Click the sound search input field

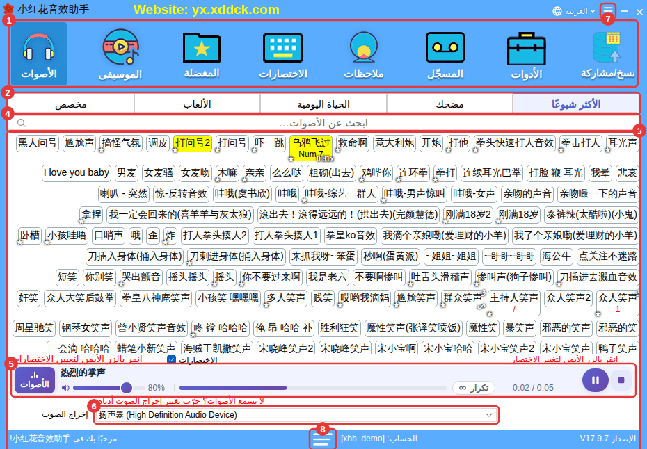[x=323, y=123]
